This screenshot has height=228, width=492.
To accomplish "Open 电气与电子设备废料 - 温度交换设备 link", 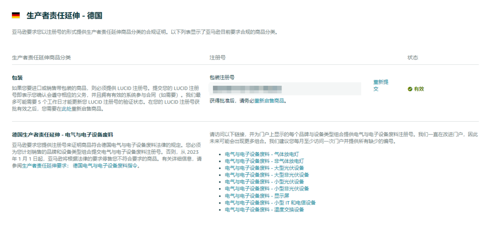I will (265, 209).
